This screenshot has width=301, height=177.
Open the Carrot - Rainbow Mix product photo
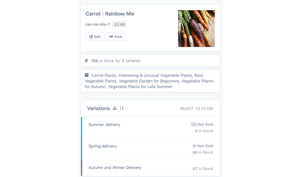(196, 28)
